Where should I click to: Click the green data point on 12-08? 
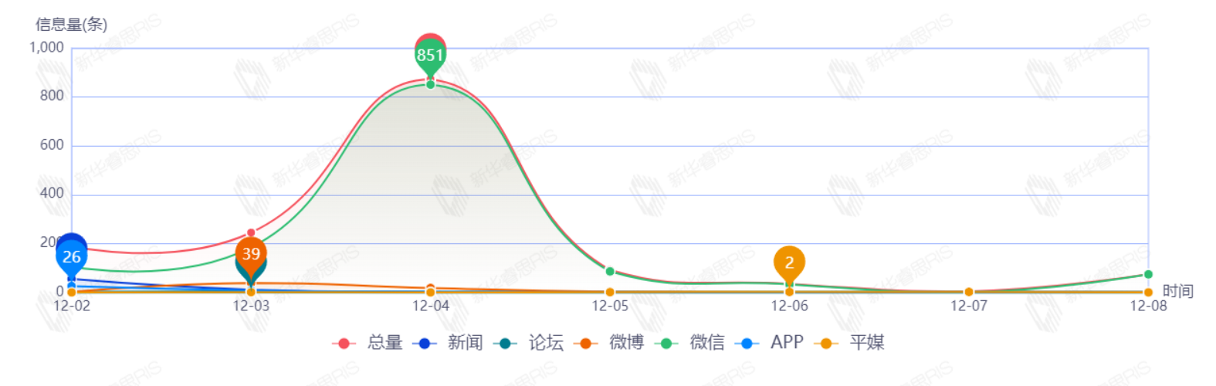coord(1148,275)
